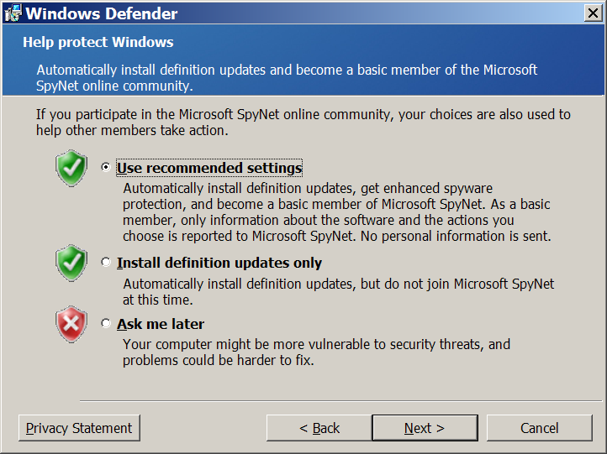Viewport: 607px width, 454px height.
Task: Select the Use recommended settings radio button
Action: [x=106, y=167]
